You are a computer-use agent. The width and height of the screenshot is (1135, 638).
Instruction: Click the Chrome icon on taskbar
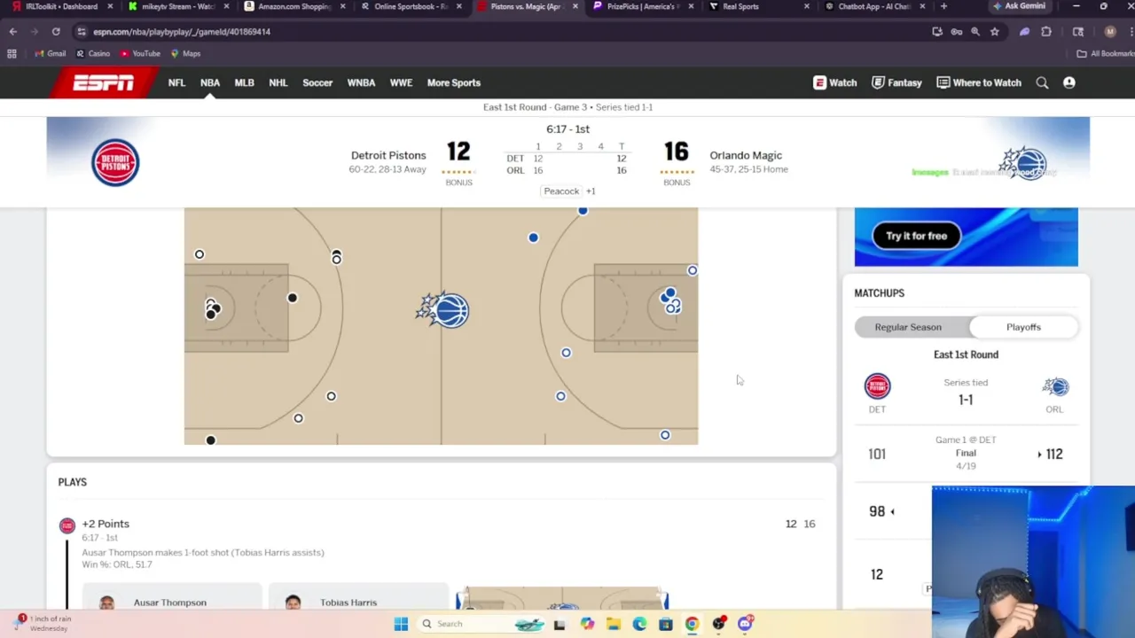pyautogui.click(x=692, y=624)
